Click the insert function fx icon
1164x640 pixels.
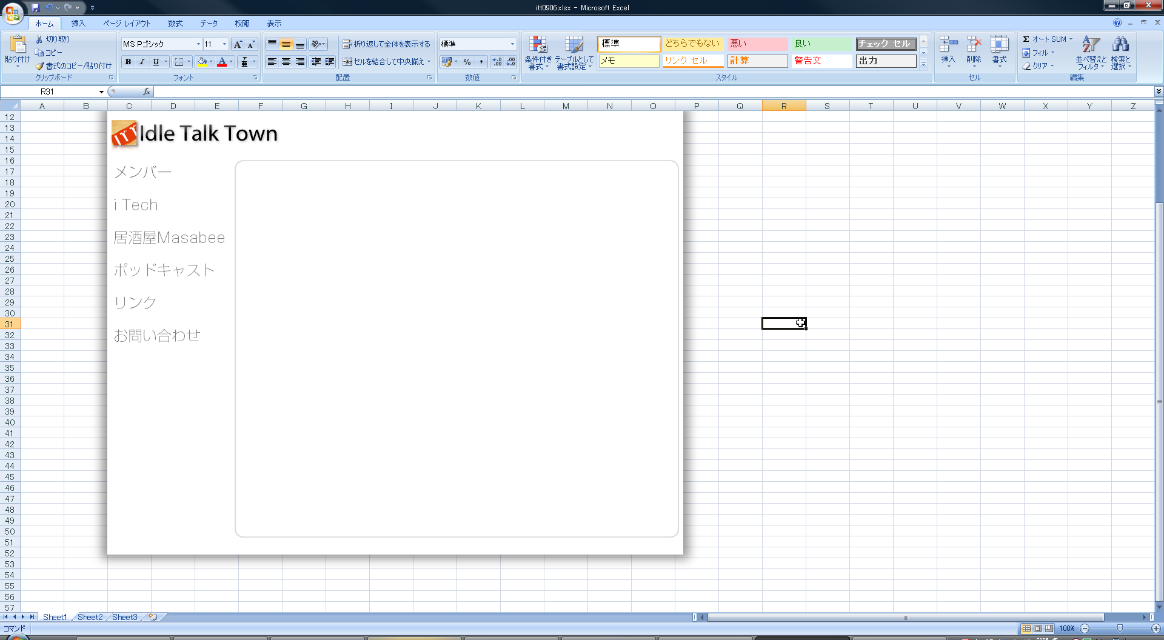[x=147, y=92]
